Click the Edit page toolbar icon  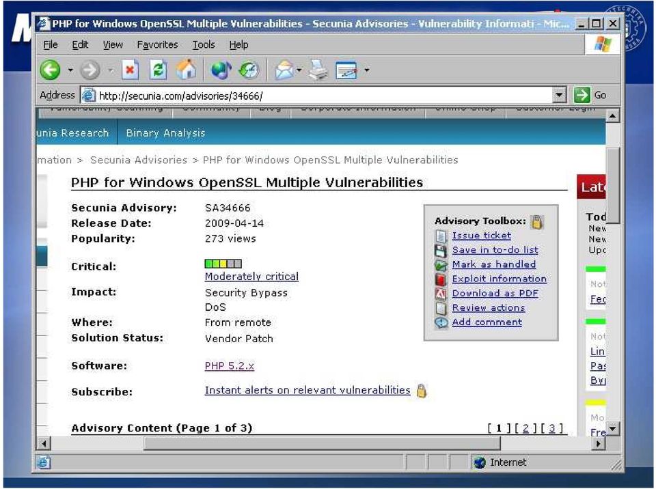coord(346,70)
